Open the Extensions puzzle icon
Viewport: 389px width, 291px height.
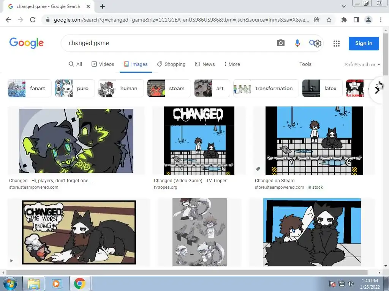pos(344,20)
